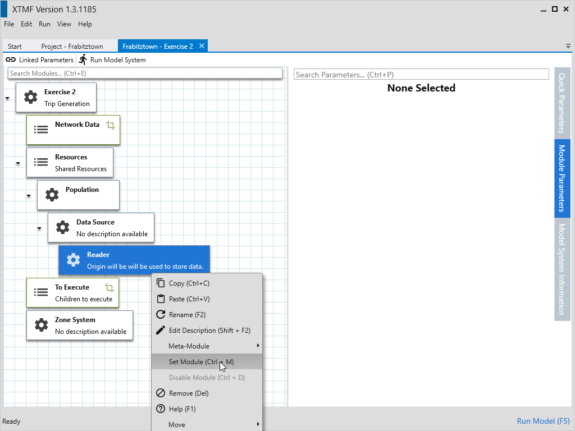Click the Linked Parameters chain icon
The image size is (575, 431).
point(11,59)
